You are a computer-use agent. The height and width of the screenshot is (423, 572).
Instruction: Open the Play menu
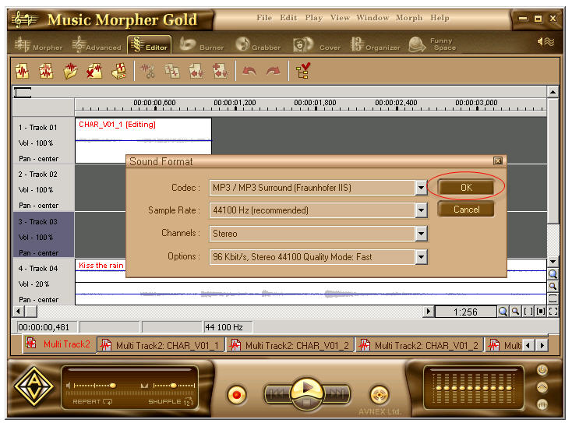click(314, 17)
